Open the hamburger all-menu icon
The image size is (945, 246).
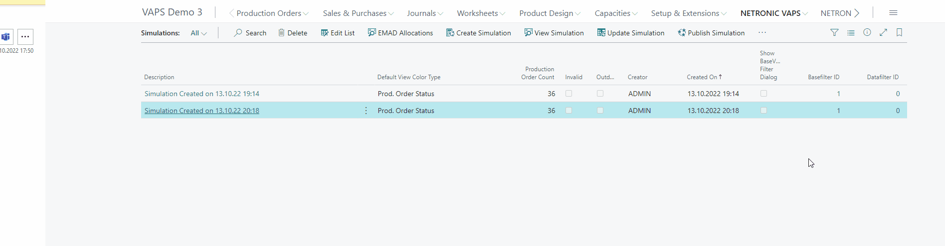tap(893, 13)
